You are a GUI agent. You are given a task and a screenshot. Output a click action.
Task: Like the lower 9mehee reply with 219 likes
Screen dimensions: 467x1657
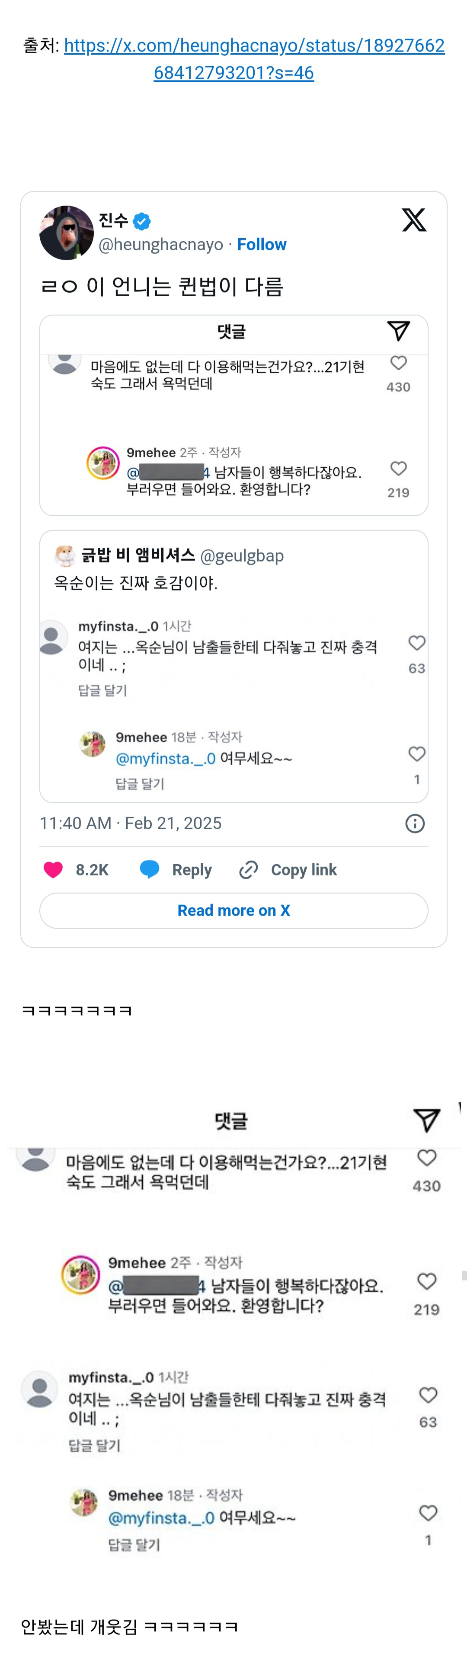427,1281
